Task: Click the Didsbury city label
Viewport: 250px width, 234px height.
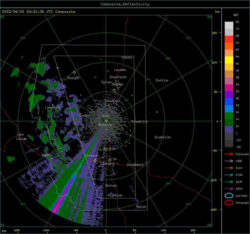Action: (105, 125)
